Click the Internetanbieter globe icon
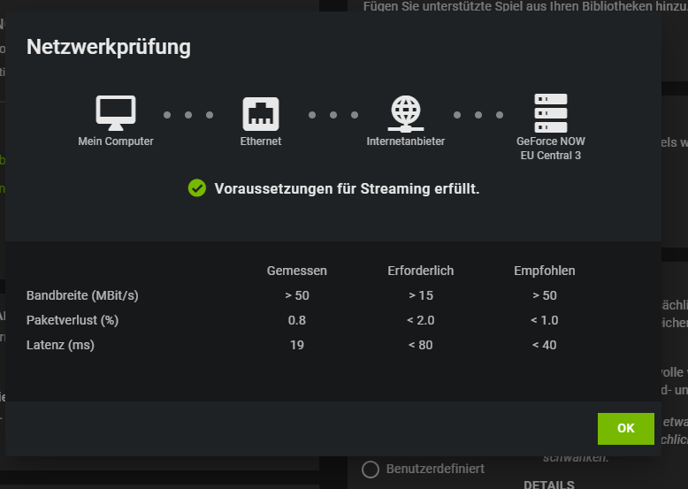688x489 pixels. click(x=406, y=113)
